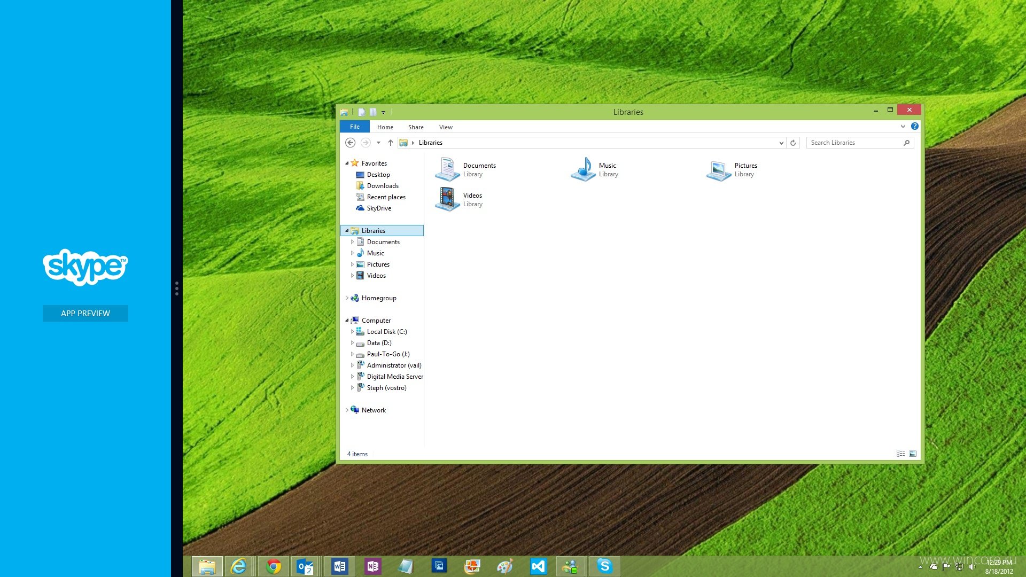Viewport: 1026px width, 577px height.
Task: Click the snap view divider handle
Action: click(x=177, y=288)
